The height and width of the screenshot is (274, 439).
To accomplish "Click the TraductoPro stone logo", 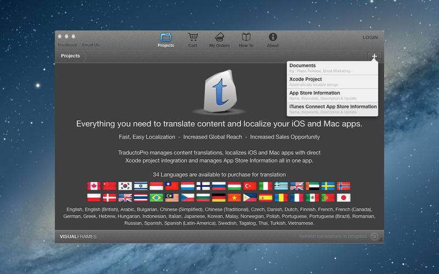I will 220,92.
